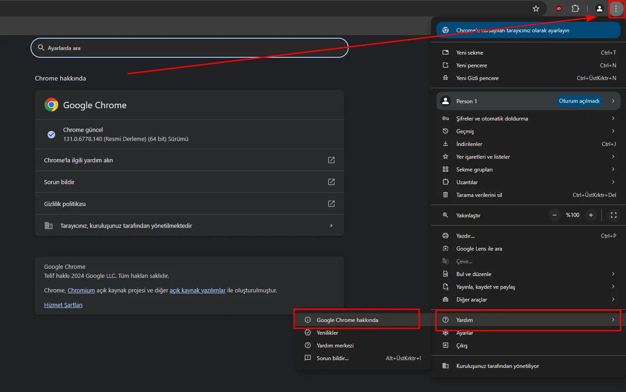This screenshot has width=626, height=392.
Task: Open external link icon for Gizlilik politikası
Action: (x=331, y=204)
